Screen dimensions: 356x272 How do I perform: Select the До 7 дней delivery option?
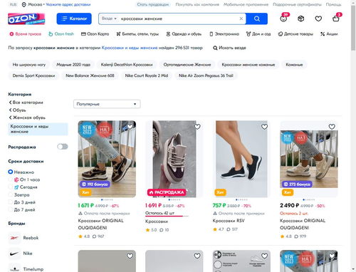coord(11,210)
